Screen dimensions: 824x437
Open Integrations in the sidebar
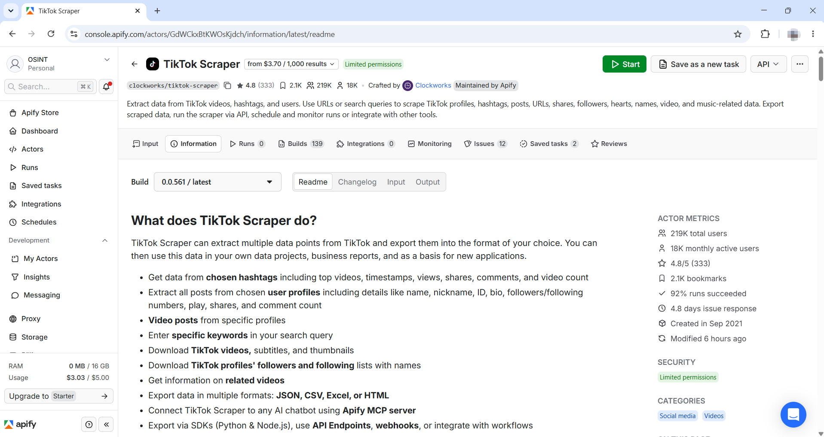pos(59,204)
